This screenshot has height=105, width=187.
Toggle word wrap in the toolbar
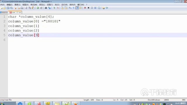point(70,8)
